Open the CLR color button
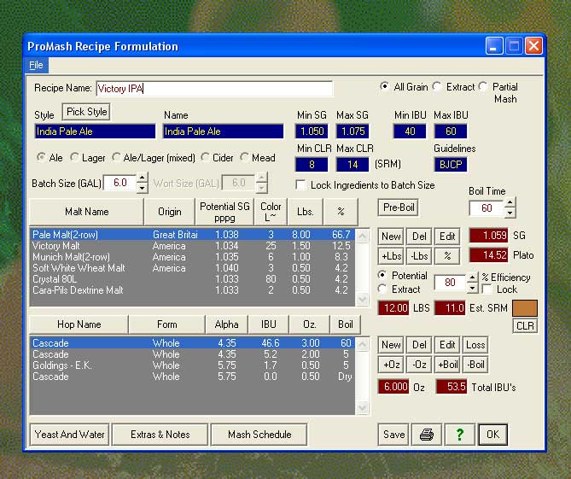The height and width of the screenshot is (479, 571). [525, 325]
